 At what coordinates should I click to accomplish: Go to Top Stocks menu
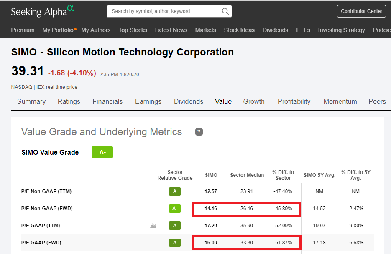(x=133, y=30)
